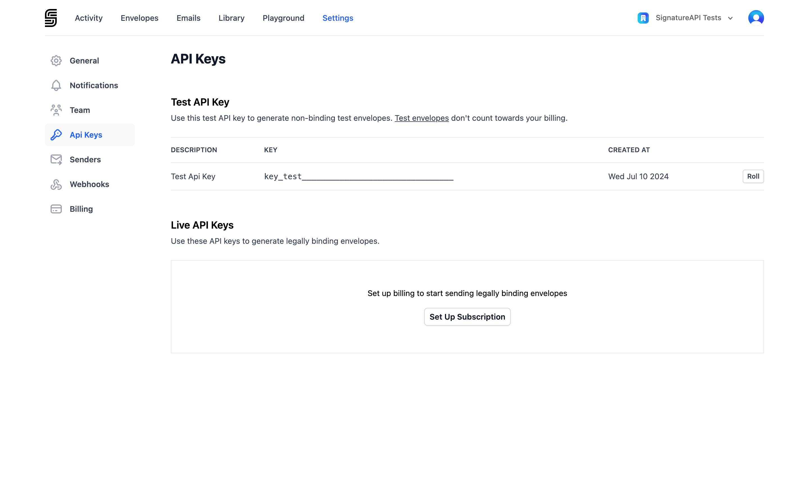Switch to the Envelopes tab

point(139,18)
